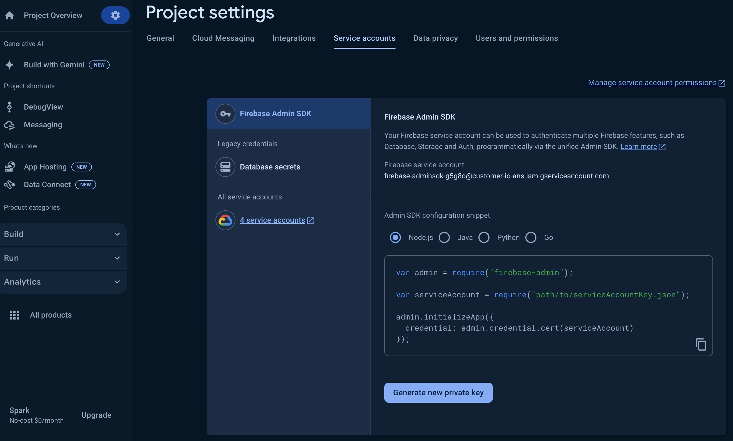Open the Users and permissions tab
733x441 pixels.
pos(517,38)
